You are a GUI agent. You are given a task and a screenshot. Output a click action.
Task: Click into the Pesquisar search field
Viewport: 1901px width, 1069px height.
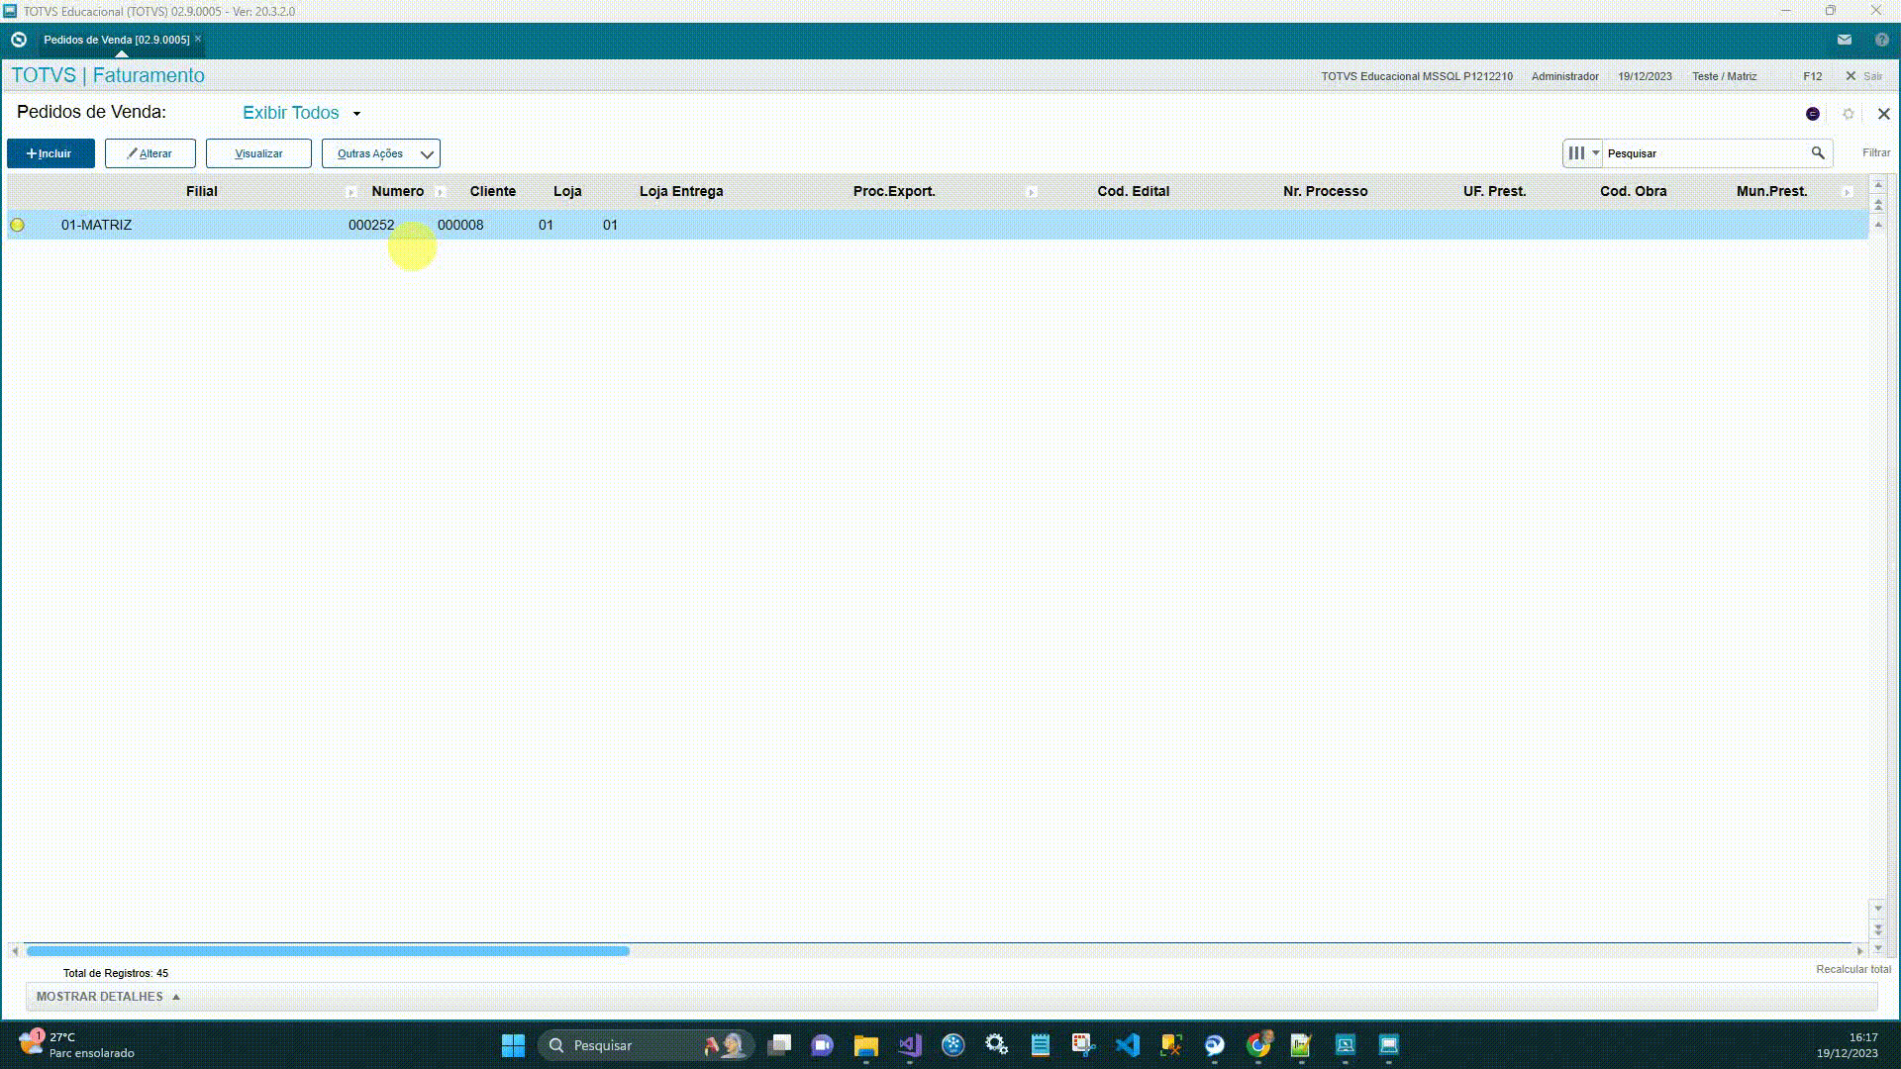tap(1703, 153)
